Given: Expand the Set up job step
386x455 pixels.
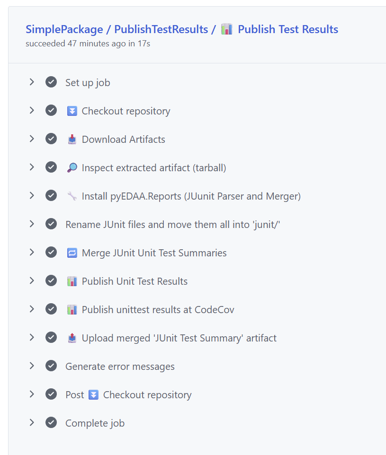Looking at the screenshot, I should pos(32,82).
